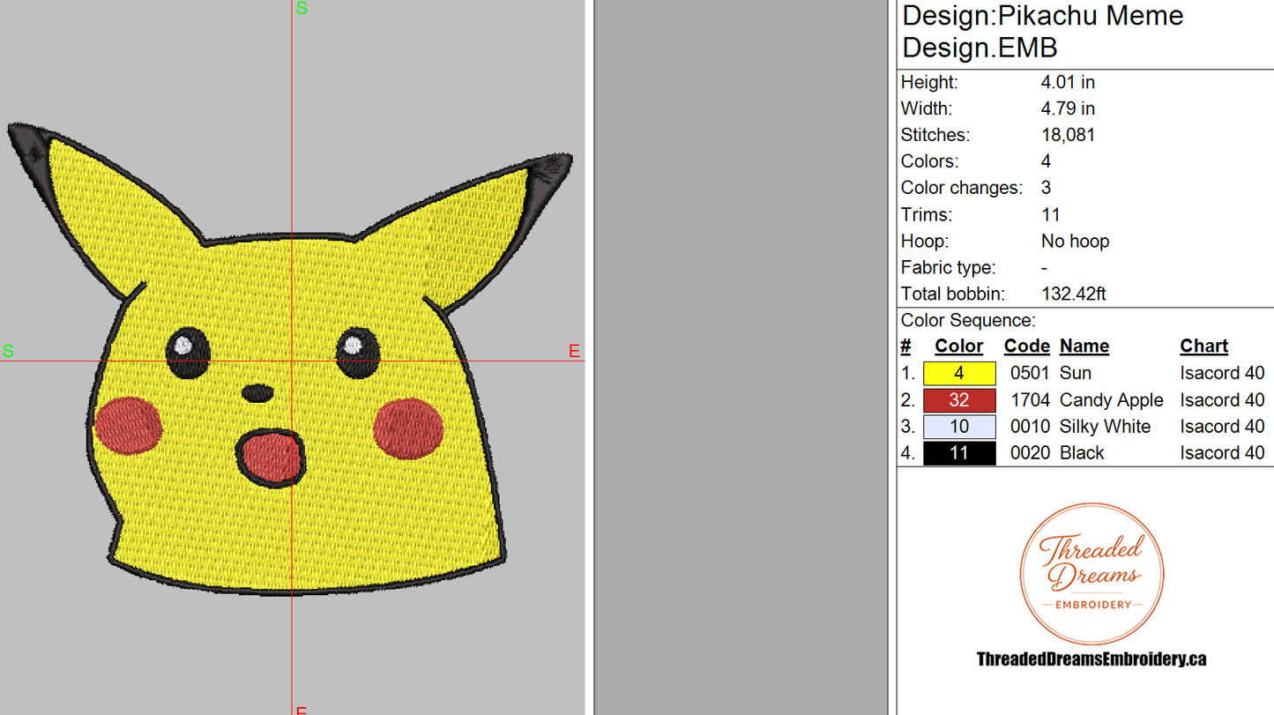Click the black tip of the right ear
Viewport: 1274px width, 715px height.
coord(548,182)
